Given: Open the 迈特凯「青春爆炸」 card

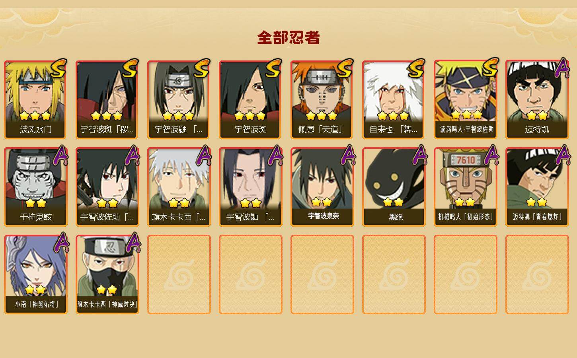Looking at the screenshot, I should point(537,187).
